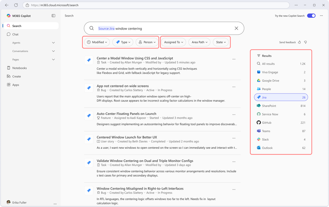This screenshot has width=329, height=207.
Task: Expand the Agents section chevron
Action: tap(53, 43)
